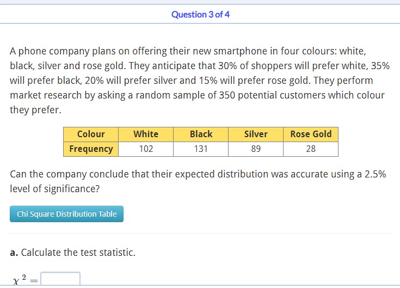The height and width of the screenshot is (288, 400).
Task: Click the 'Calculate the test statistic' prompt
Action: coord(78,253)
